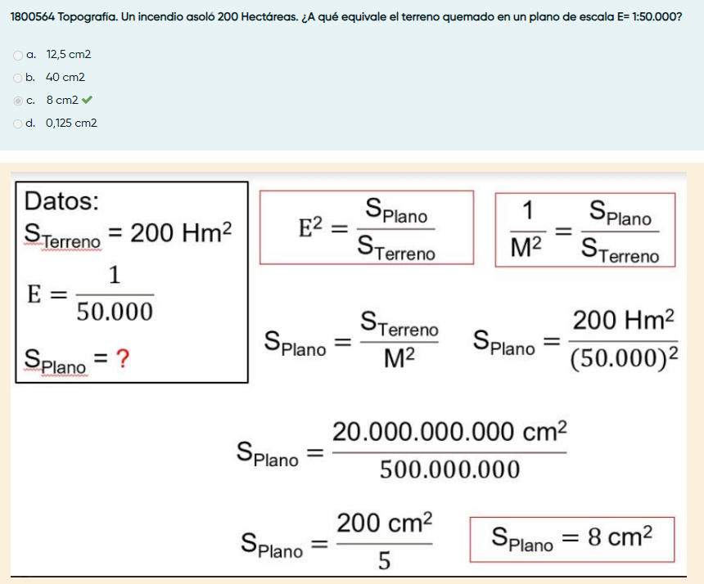
Task: Click the red-boxed E² formula
Action: point(367,228)
